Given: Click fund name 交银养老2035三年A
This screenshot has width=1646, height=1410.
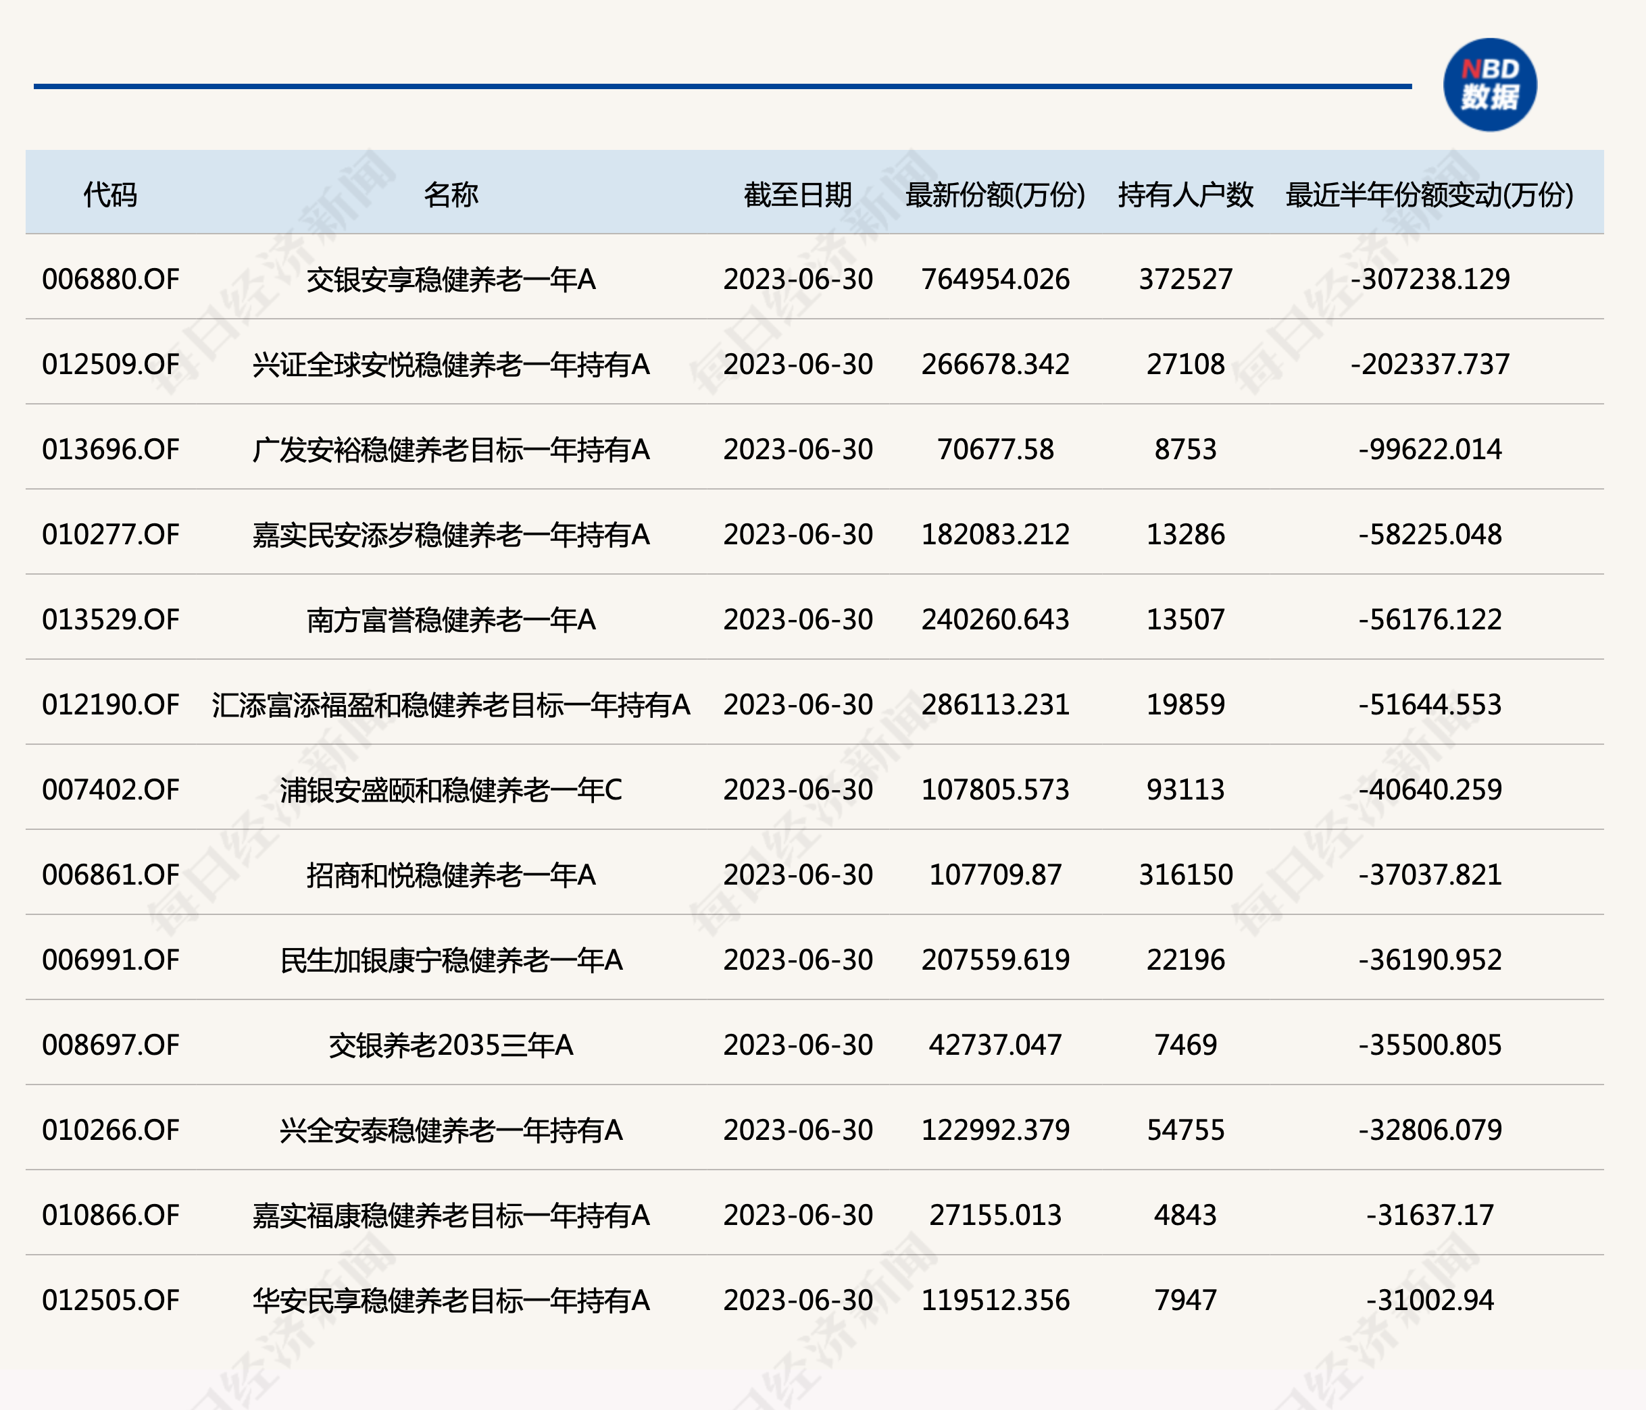Looking at the screenshot, I should coord(451,1045).
